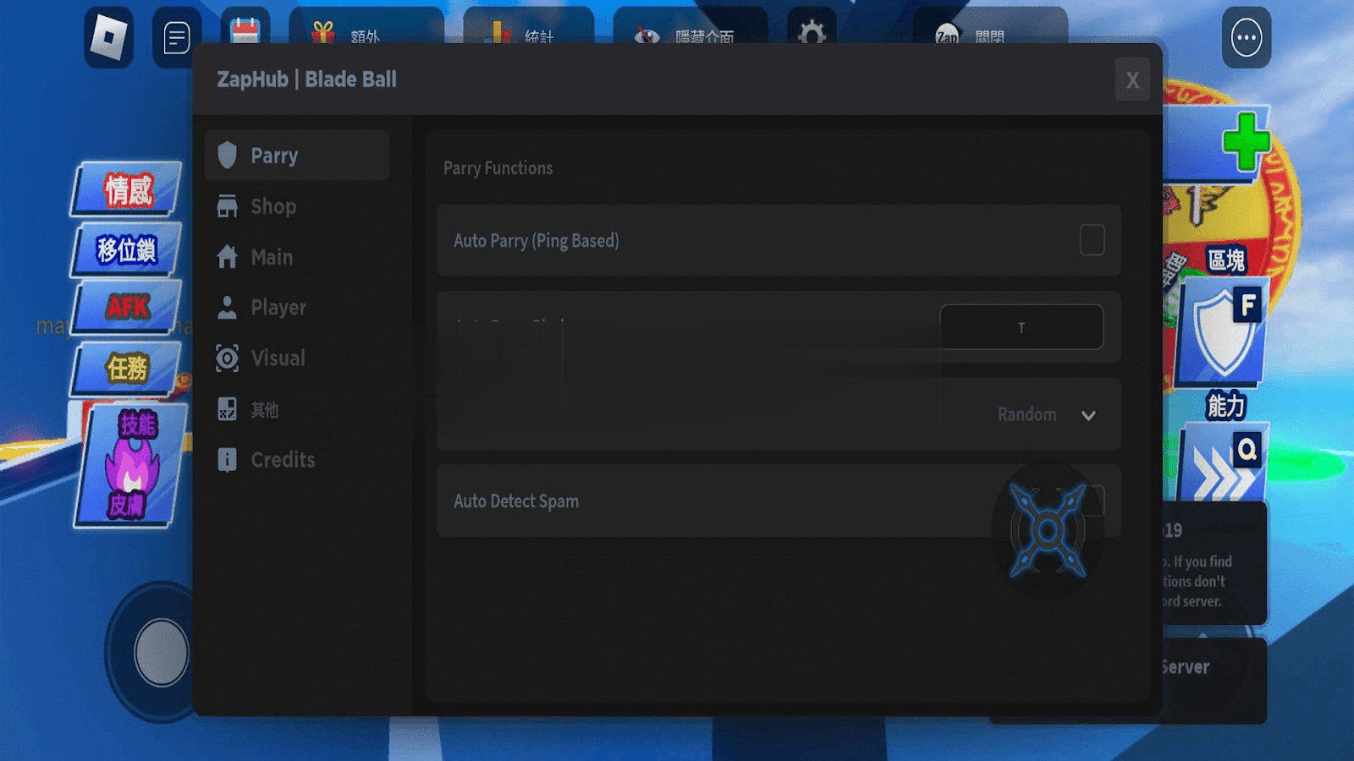Click the T keybind button
This screenshot has width=1354, height=761.
click(x=1021, y=327)
